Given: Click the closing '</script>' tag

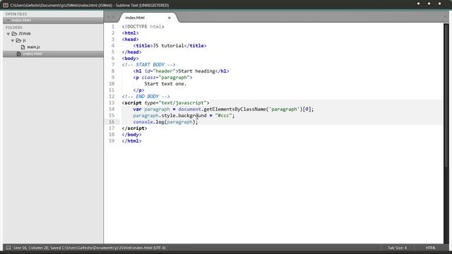Looking at the screenshot, I should coord(134,128).
